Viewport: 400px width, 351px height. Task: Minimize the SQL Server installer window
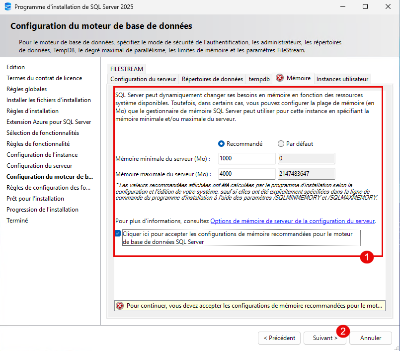343,6
